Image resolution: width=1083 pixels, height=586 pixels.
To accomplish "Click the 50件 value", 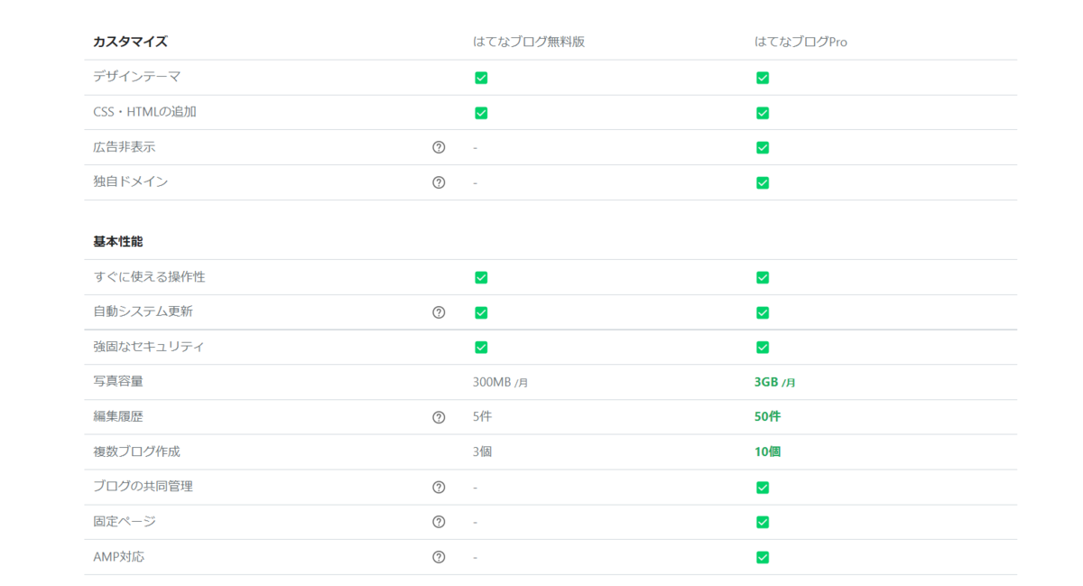I will click(x=768, y=417).
